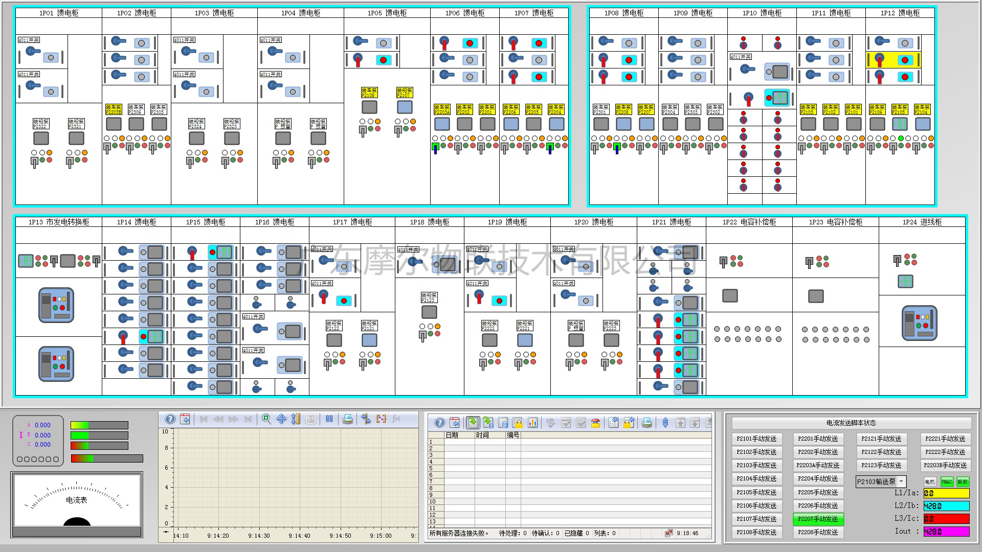Print the alarm list

point(646,423)
